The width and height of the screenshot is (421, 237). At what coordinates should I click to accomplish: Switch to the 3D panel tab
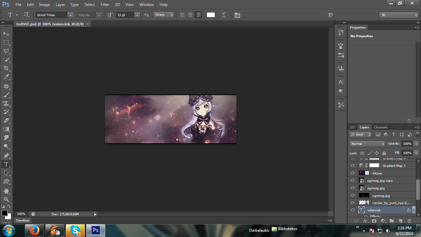tap(352, 127)
